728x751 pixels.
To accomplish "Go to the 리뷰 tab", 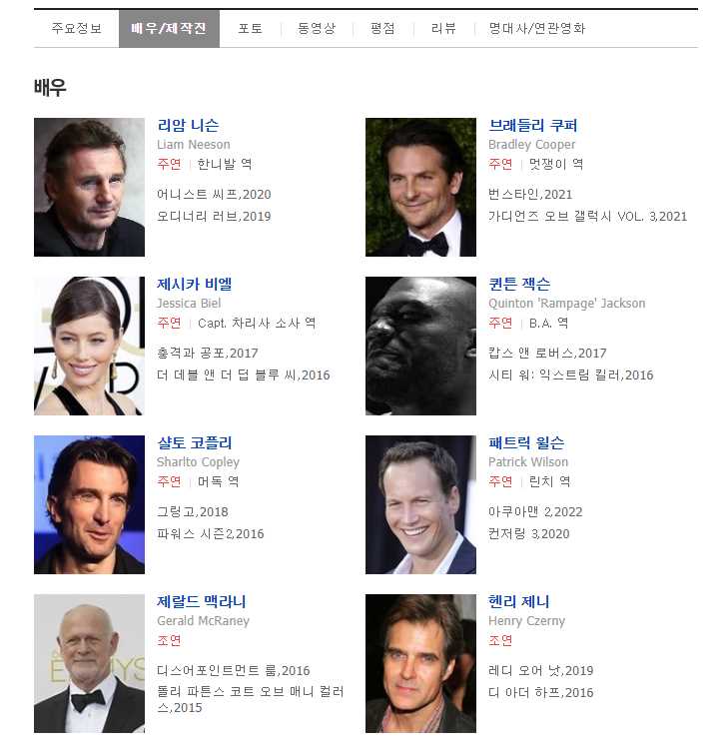I will pos(443,28).
